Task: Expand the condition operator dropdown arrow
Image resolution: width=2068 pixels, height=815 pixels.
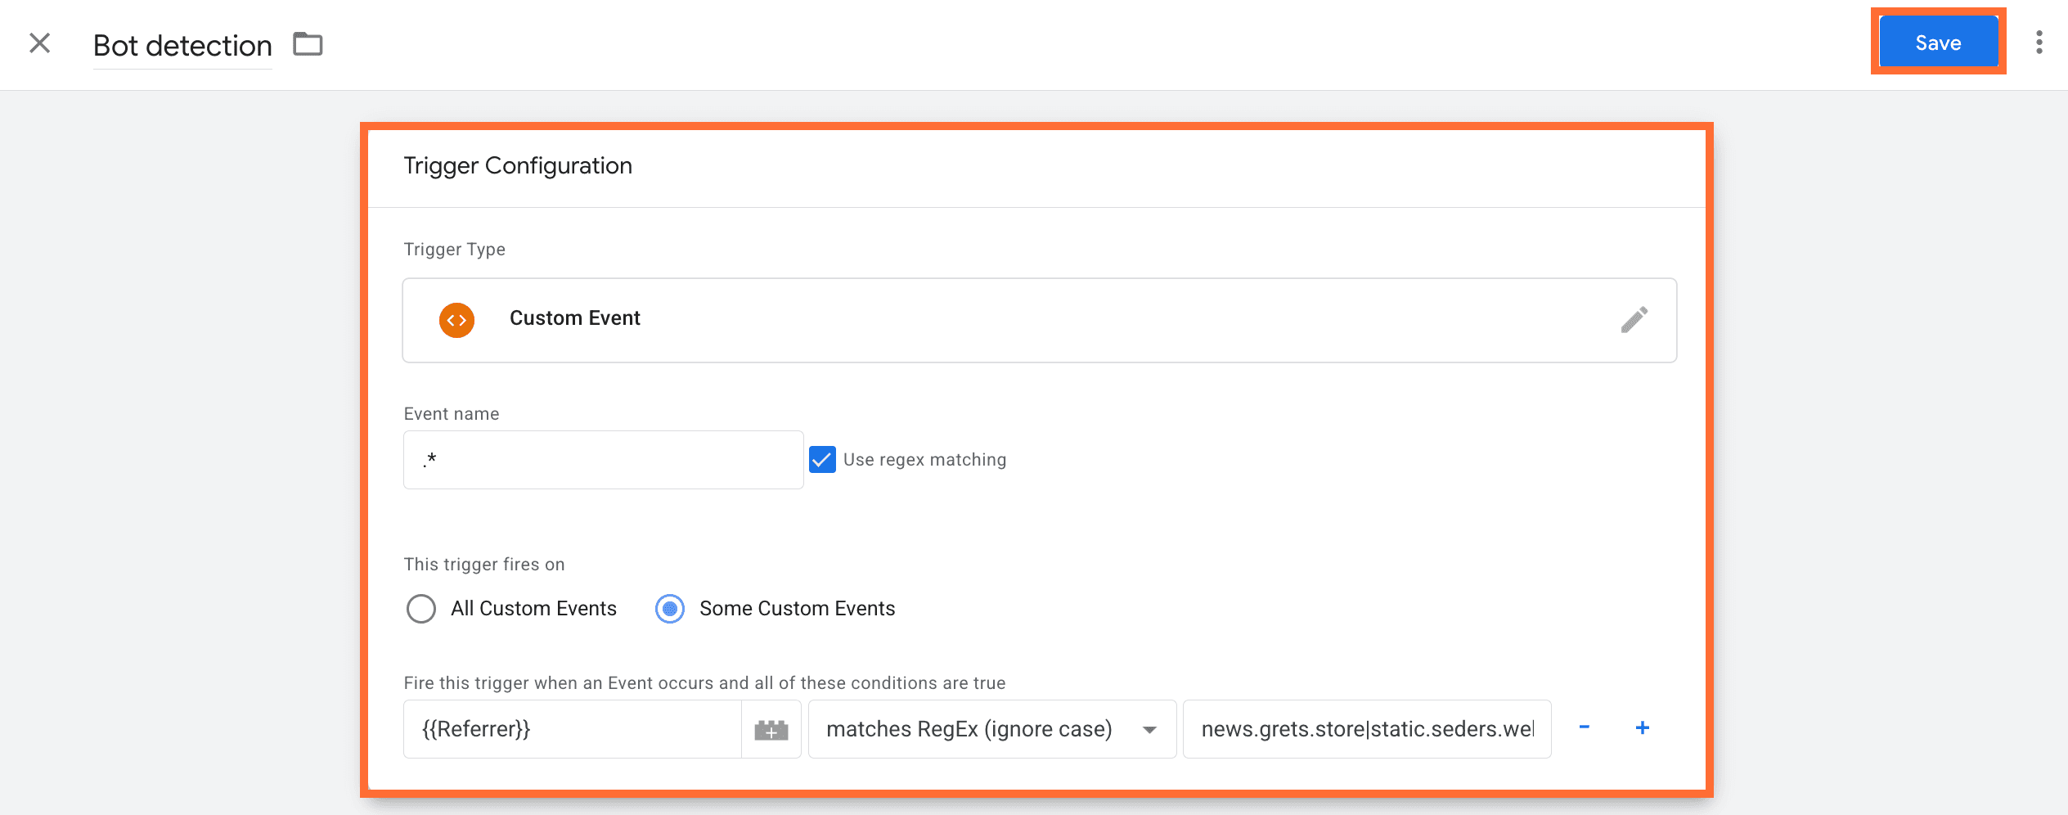Action: pyautogui.click(x=1150, y=729)
